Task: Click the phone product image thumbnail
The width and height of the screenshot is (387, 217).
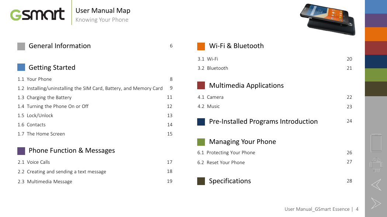Action: pos(328,19)
